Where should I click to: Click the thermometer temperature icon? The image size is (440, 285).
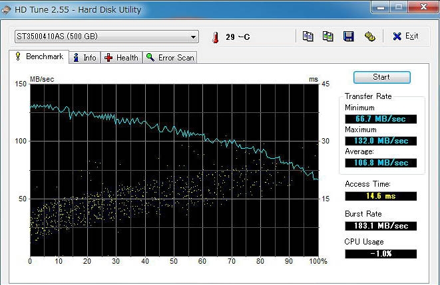215,37
